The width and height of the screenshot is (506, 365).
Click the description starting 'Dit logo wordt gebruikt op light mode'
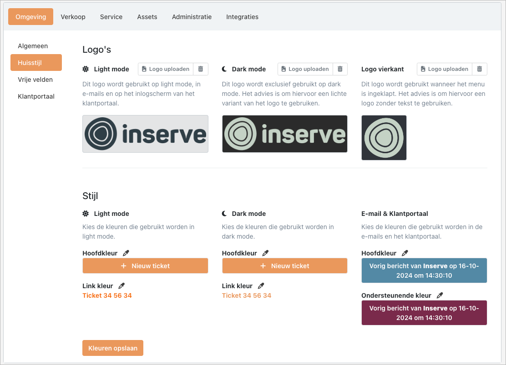click(x=142, y=94)
